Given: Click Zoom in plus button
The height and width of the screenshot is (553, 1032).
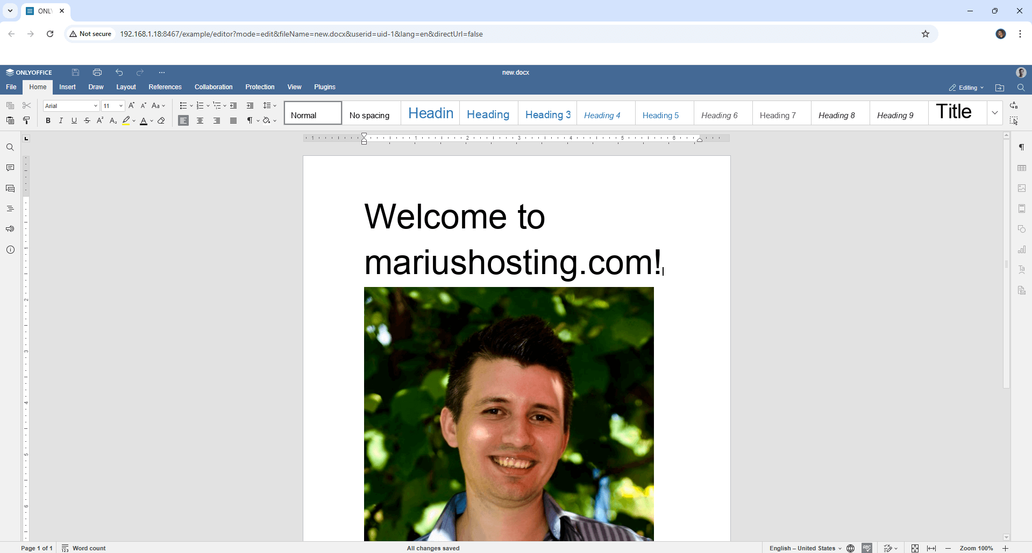Looking at the screenshot, I should [1005, 548].
